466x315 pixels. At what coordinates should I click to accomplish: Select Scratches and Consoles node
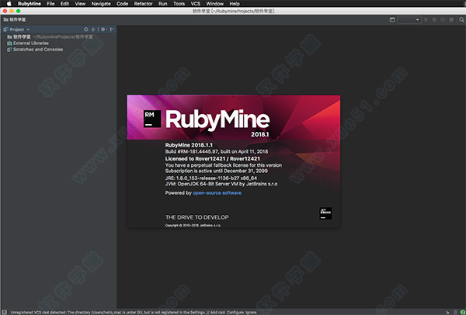(x=35, y=50)
